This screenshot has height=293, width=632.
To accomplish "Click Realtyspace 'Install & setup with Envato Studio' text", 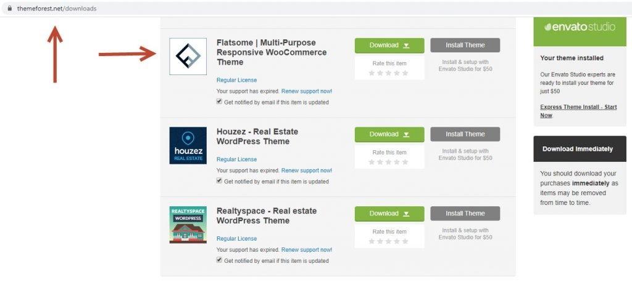I will (465, 233).
